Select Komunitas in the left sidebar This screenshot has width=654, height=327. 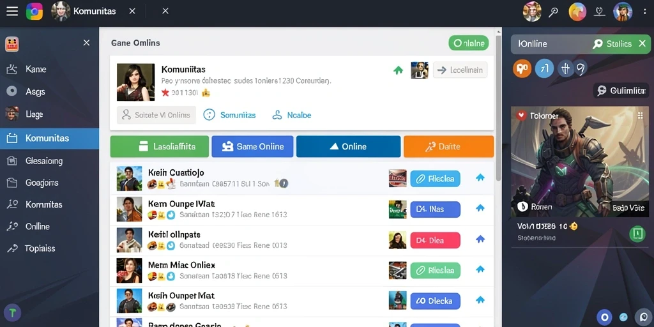coord(50,139)
